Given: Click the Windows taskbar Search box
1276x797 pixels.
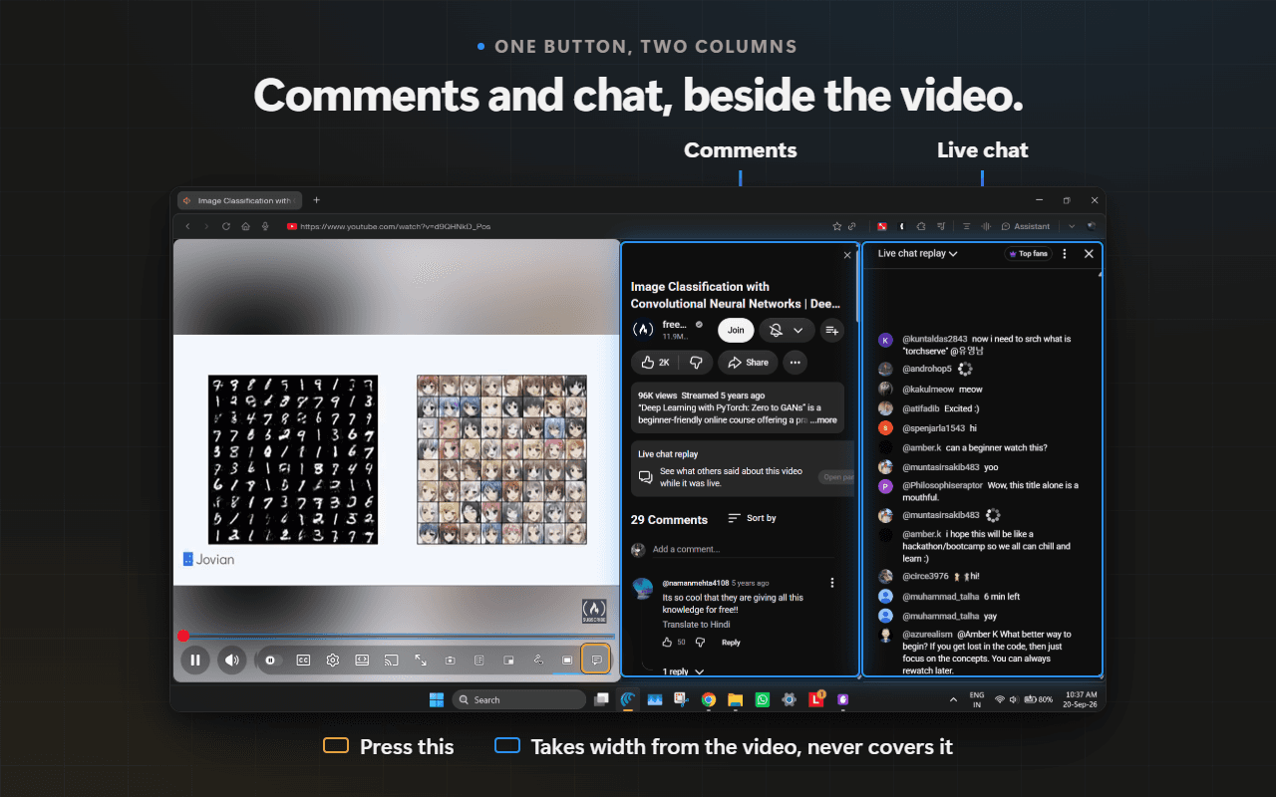Looking at the screenshot, I should click(519, 699).
